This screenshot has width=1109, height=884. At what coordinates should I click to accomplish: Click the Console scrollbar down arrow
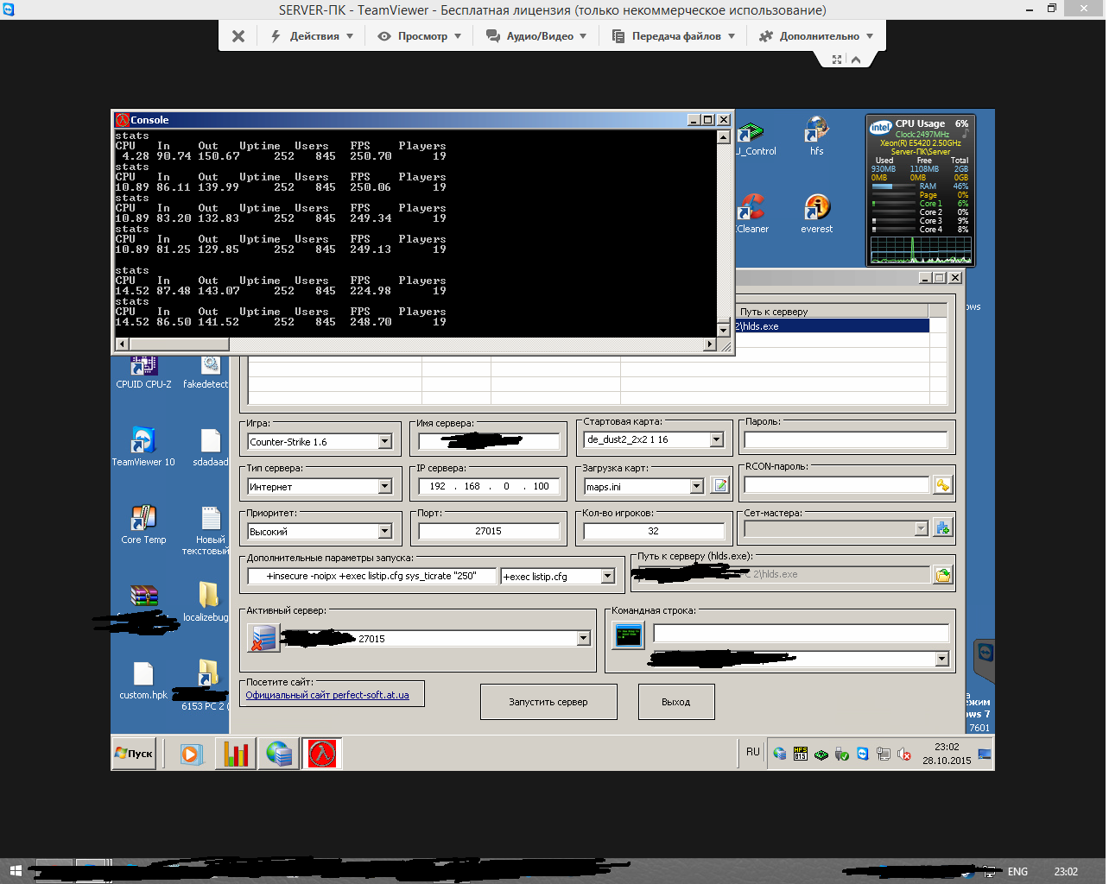click(x=724, y=330)
